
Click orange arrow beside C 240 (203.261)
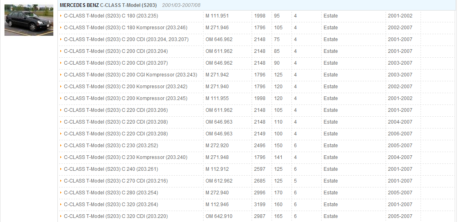pyautogui.click(x=61, y=169)
